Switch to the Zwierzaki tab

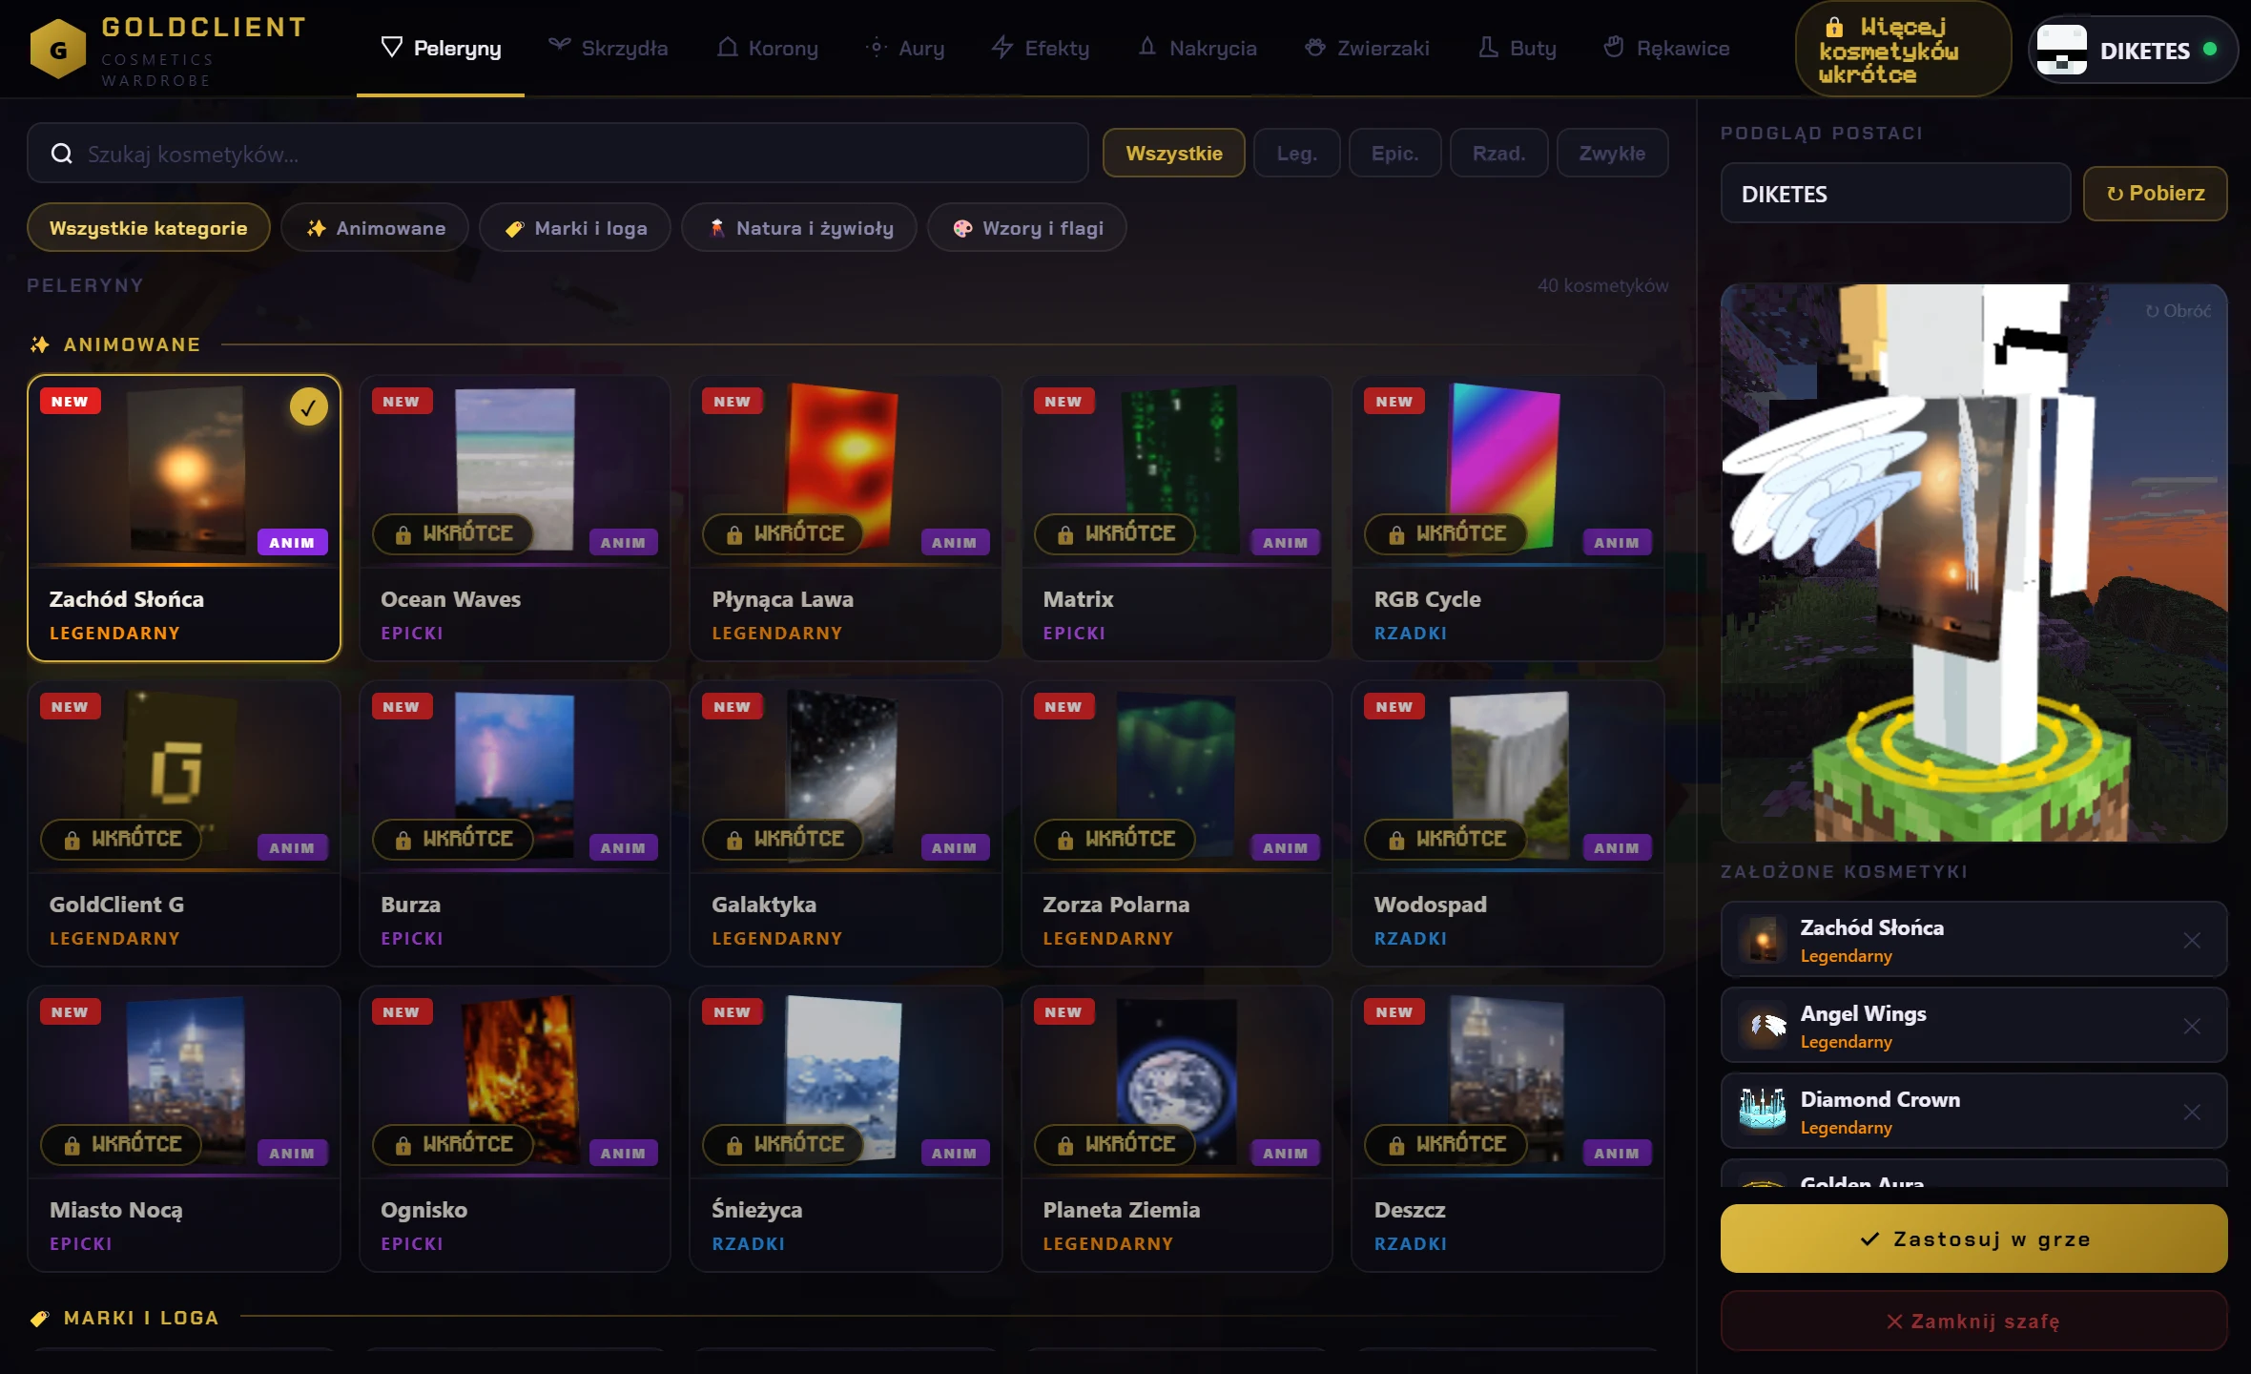pyautogui.click(x=1367, y=49)
